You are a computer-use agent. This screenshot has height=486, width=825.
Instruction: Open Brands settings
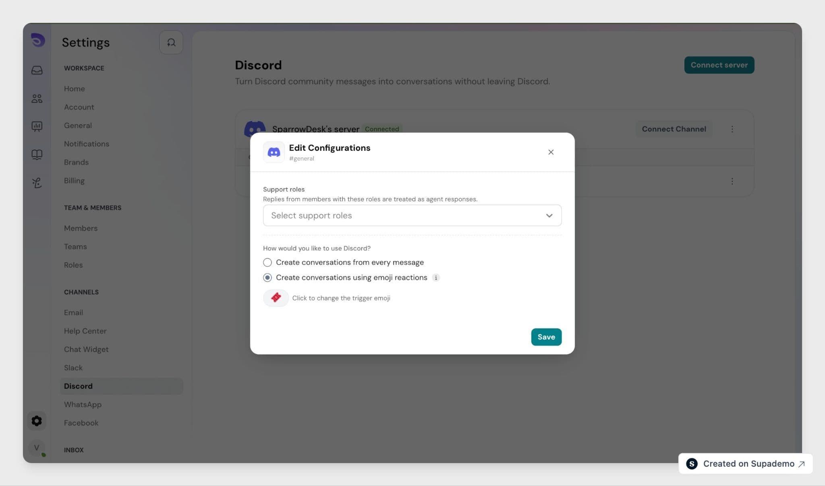(76, 162)
